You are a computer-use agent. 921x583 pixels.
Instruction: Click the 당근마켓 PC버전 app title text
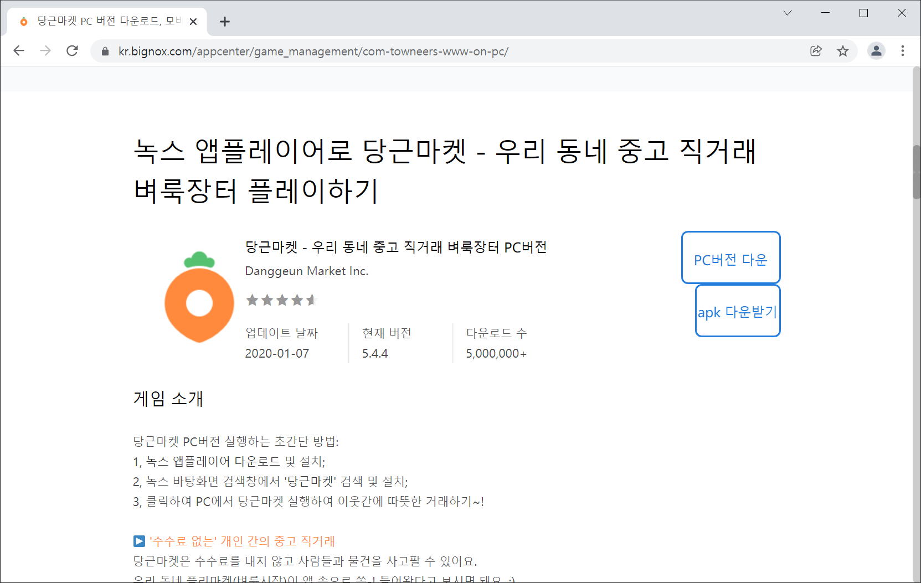(396, 247)
